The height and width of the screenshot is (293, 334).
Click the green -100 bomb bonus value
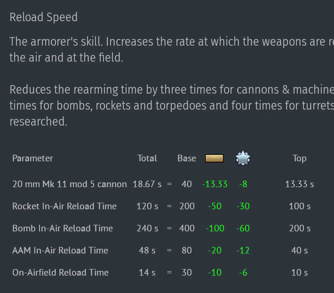(215, 228)
